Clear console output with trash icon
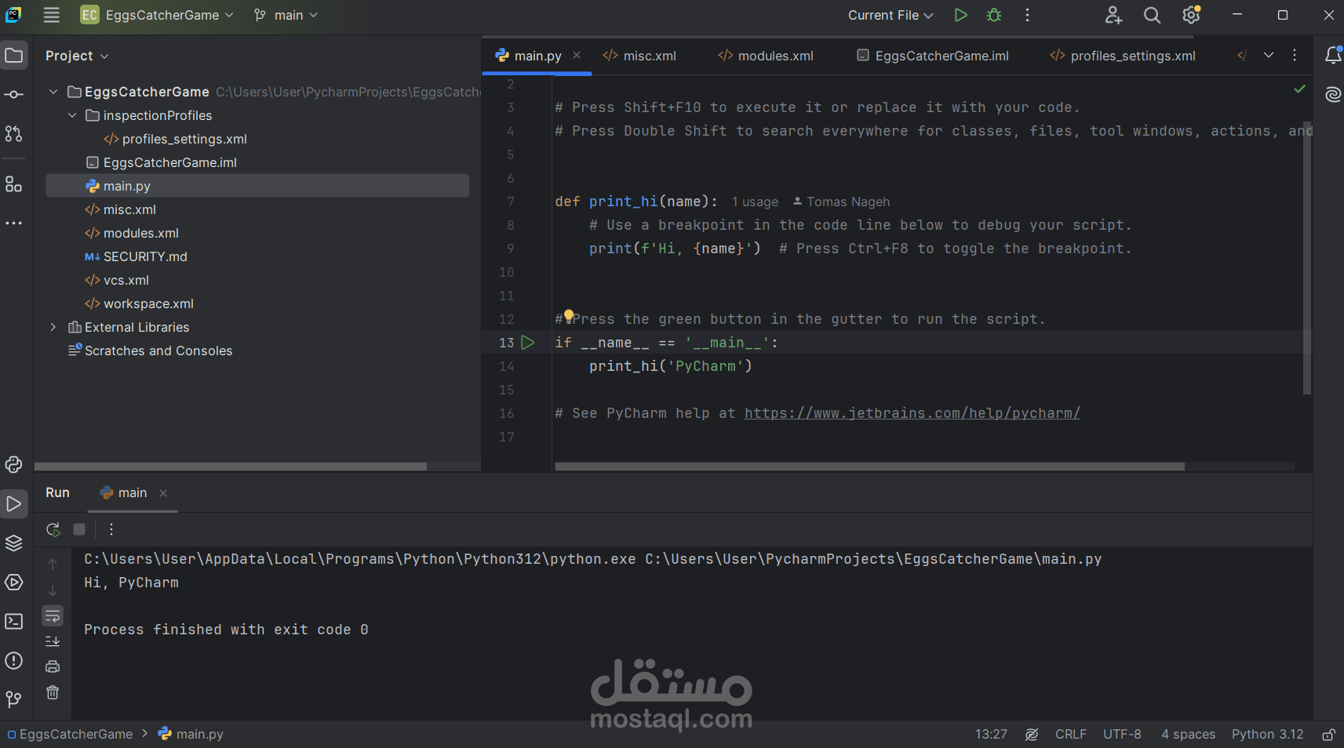Image resolution: width=1344 pixels, height=748 pixels. click(x=53, y=692)
